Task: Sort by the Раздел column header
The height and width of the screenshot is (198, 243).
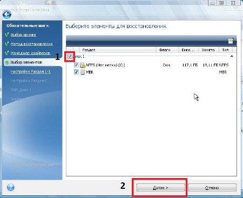Action: point(117,50)
